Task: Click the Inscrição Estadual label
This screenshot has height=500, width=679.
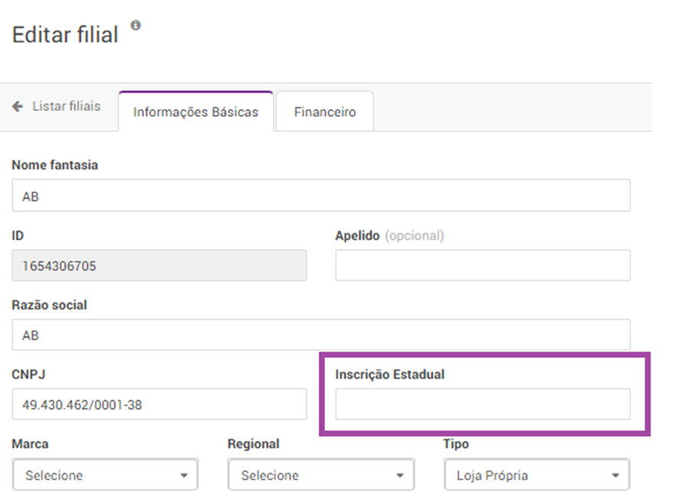Action: point(390,374)
